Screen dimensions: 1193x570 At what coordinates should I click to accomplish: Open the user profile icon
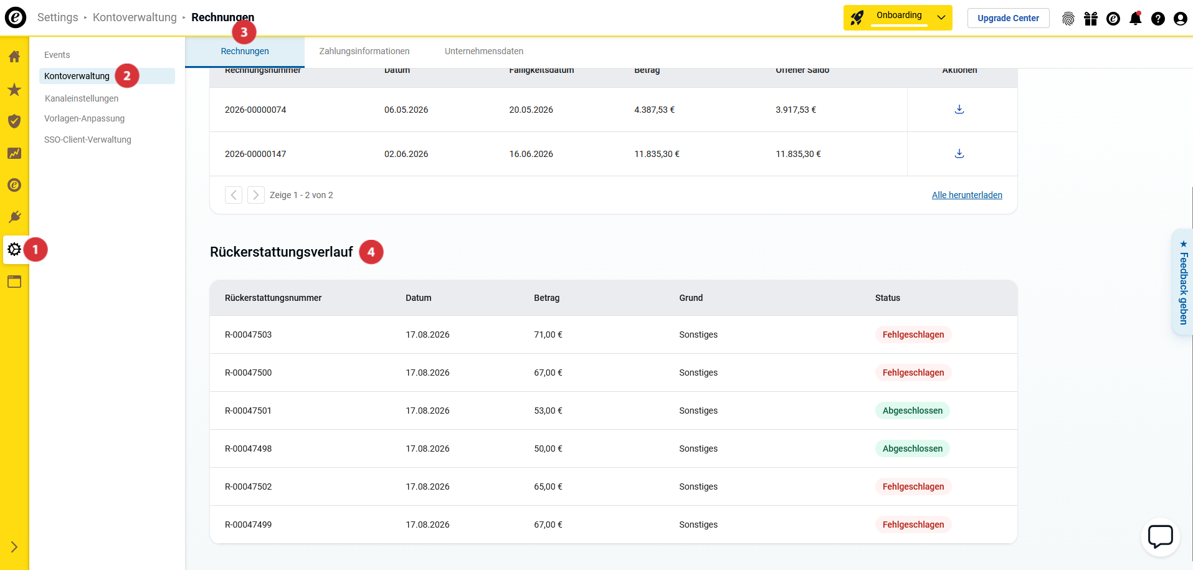pyautogui.click(x=1181, y=19)
